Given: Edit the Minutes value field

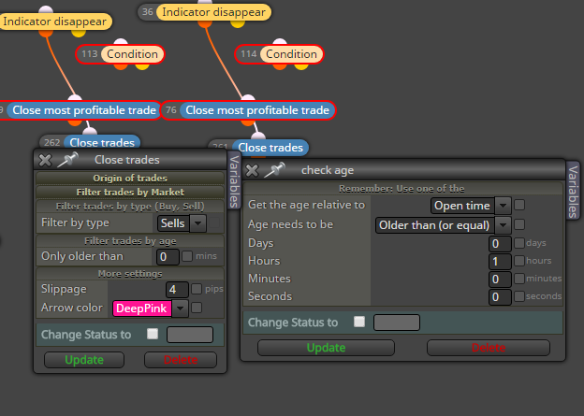Looking at the screenshot, I should coord(500,280).
